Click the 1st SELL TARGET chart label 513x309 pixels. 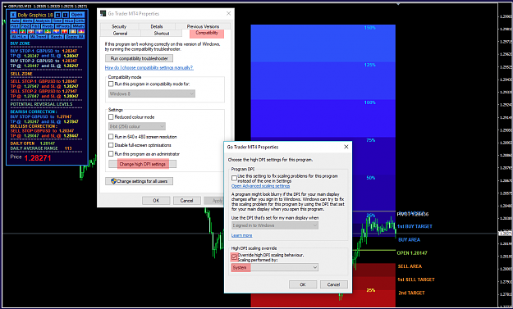416,279
